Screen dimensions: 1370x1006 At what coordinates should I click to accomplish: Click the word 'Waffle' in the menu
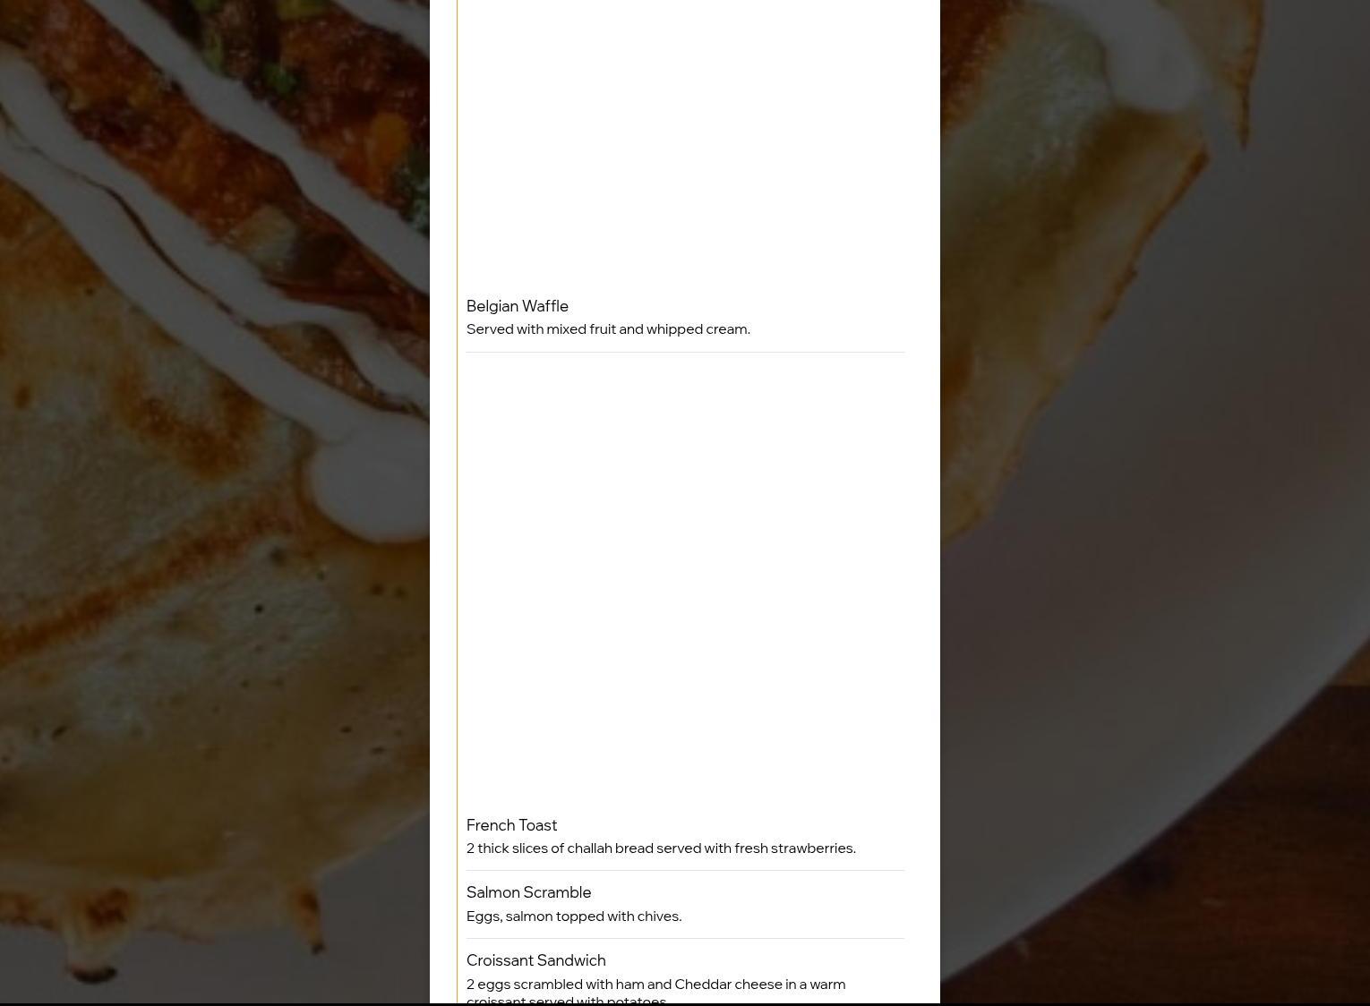[x=544, y=306]
